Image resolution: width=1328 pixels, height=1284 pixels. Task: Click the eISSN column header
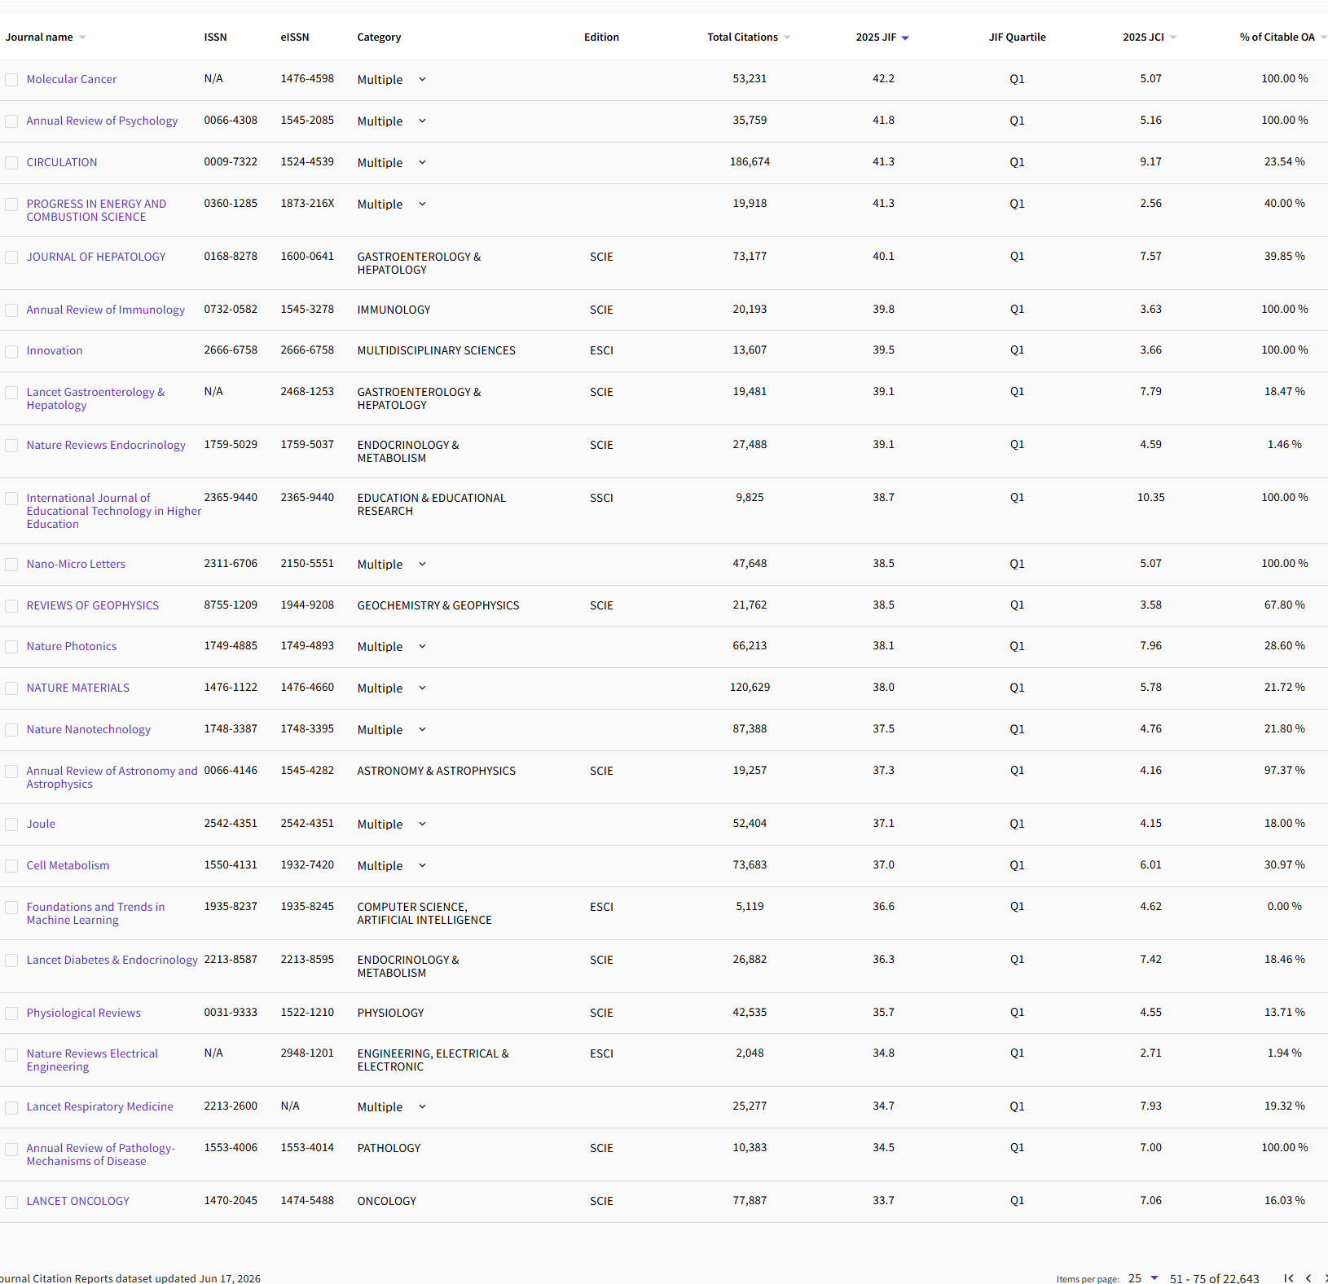(295, 37)
